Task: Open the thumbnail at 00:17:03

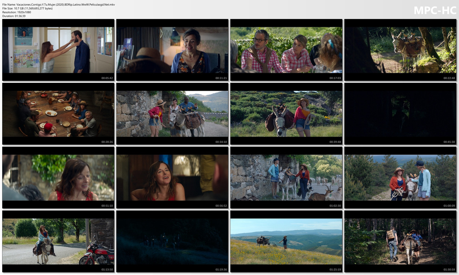Action: pos(286,50)
